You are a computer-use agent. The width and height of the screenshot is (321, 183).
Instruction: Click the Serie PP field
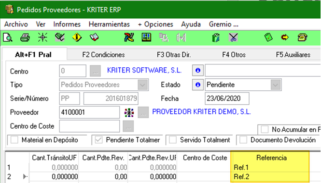(x=70, y=98)
